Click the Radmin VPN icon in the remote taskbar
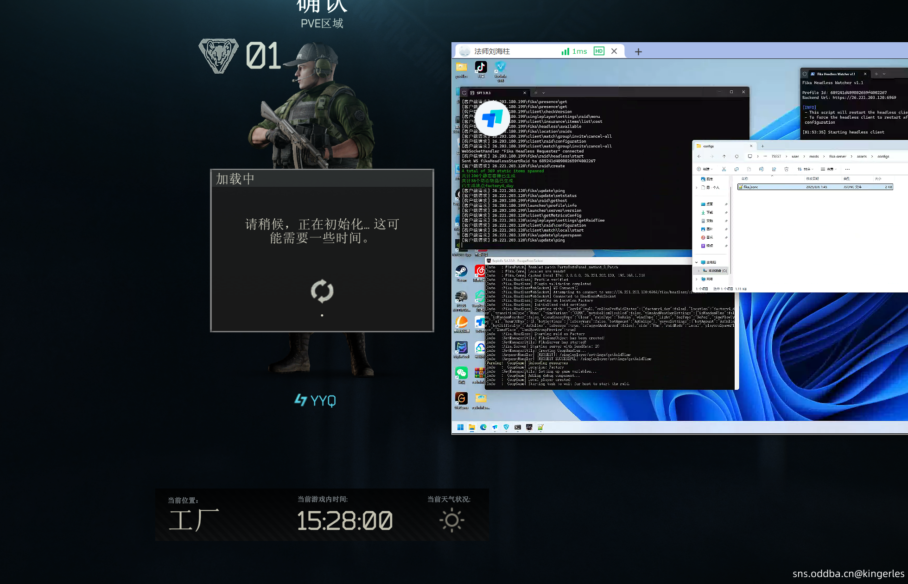This screenshot has height=584, width=908. pos(506,427)
